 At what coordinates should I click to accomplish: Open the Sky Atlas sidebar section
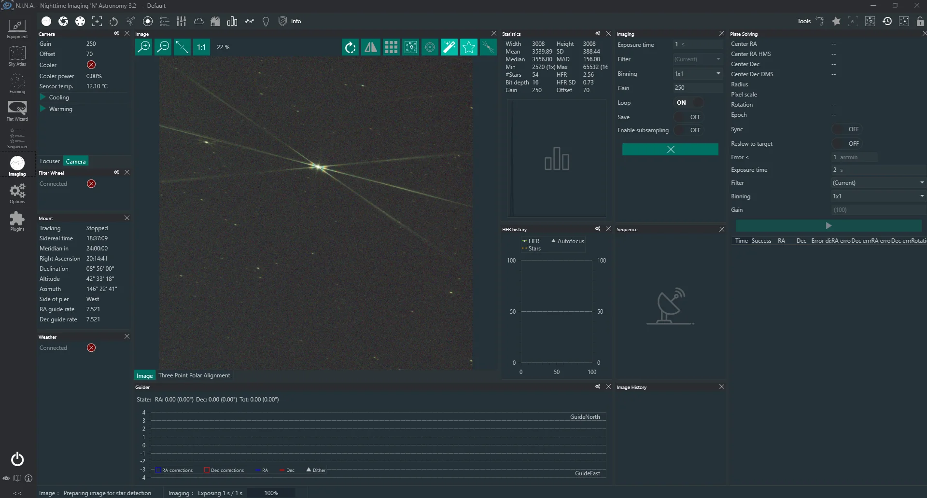(x=17, y=56)
